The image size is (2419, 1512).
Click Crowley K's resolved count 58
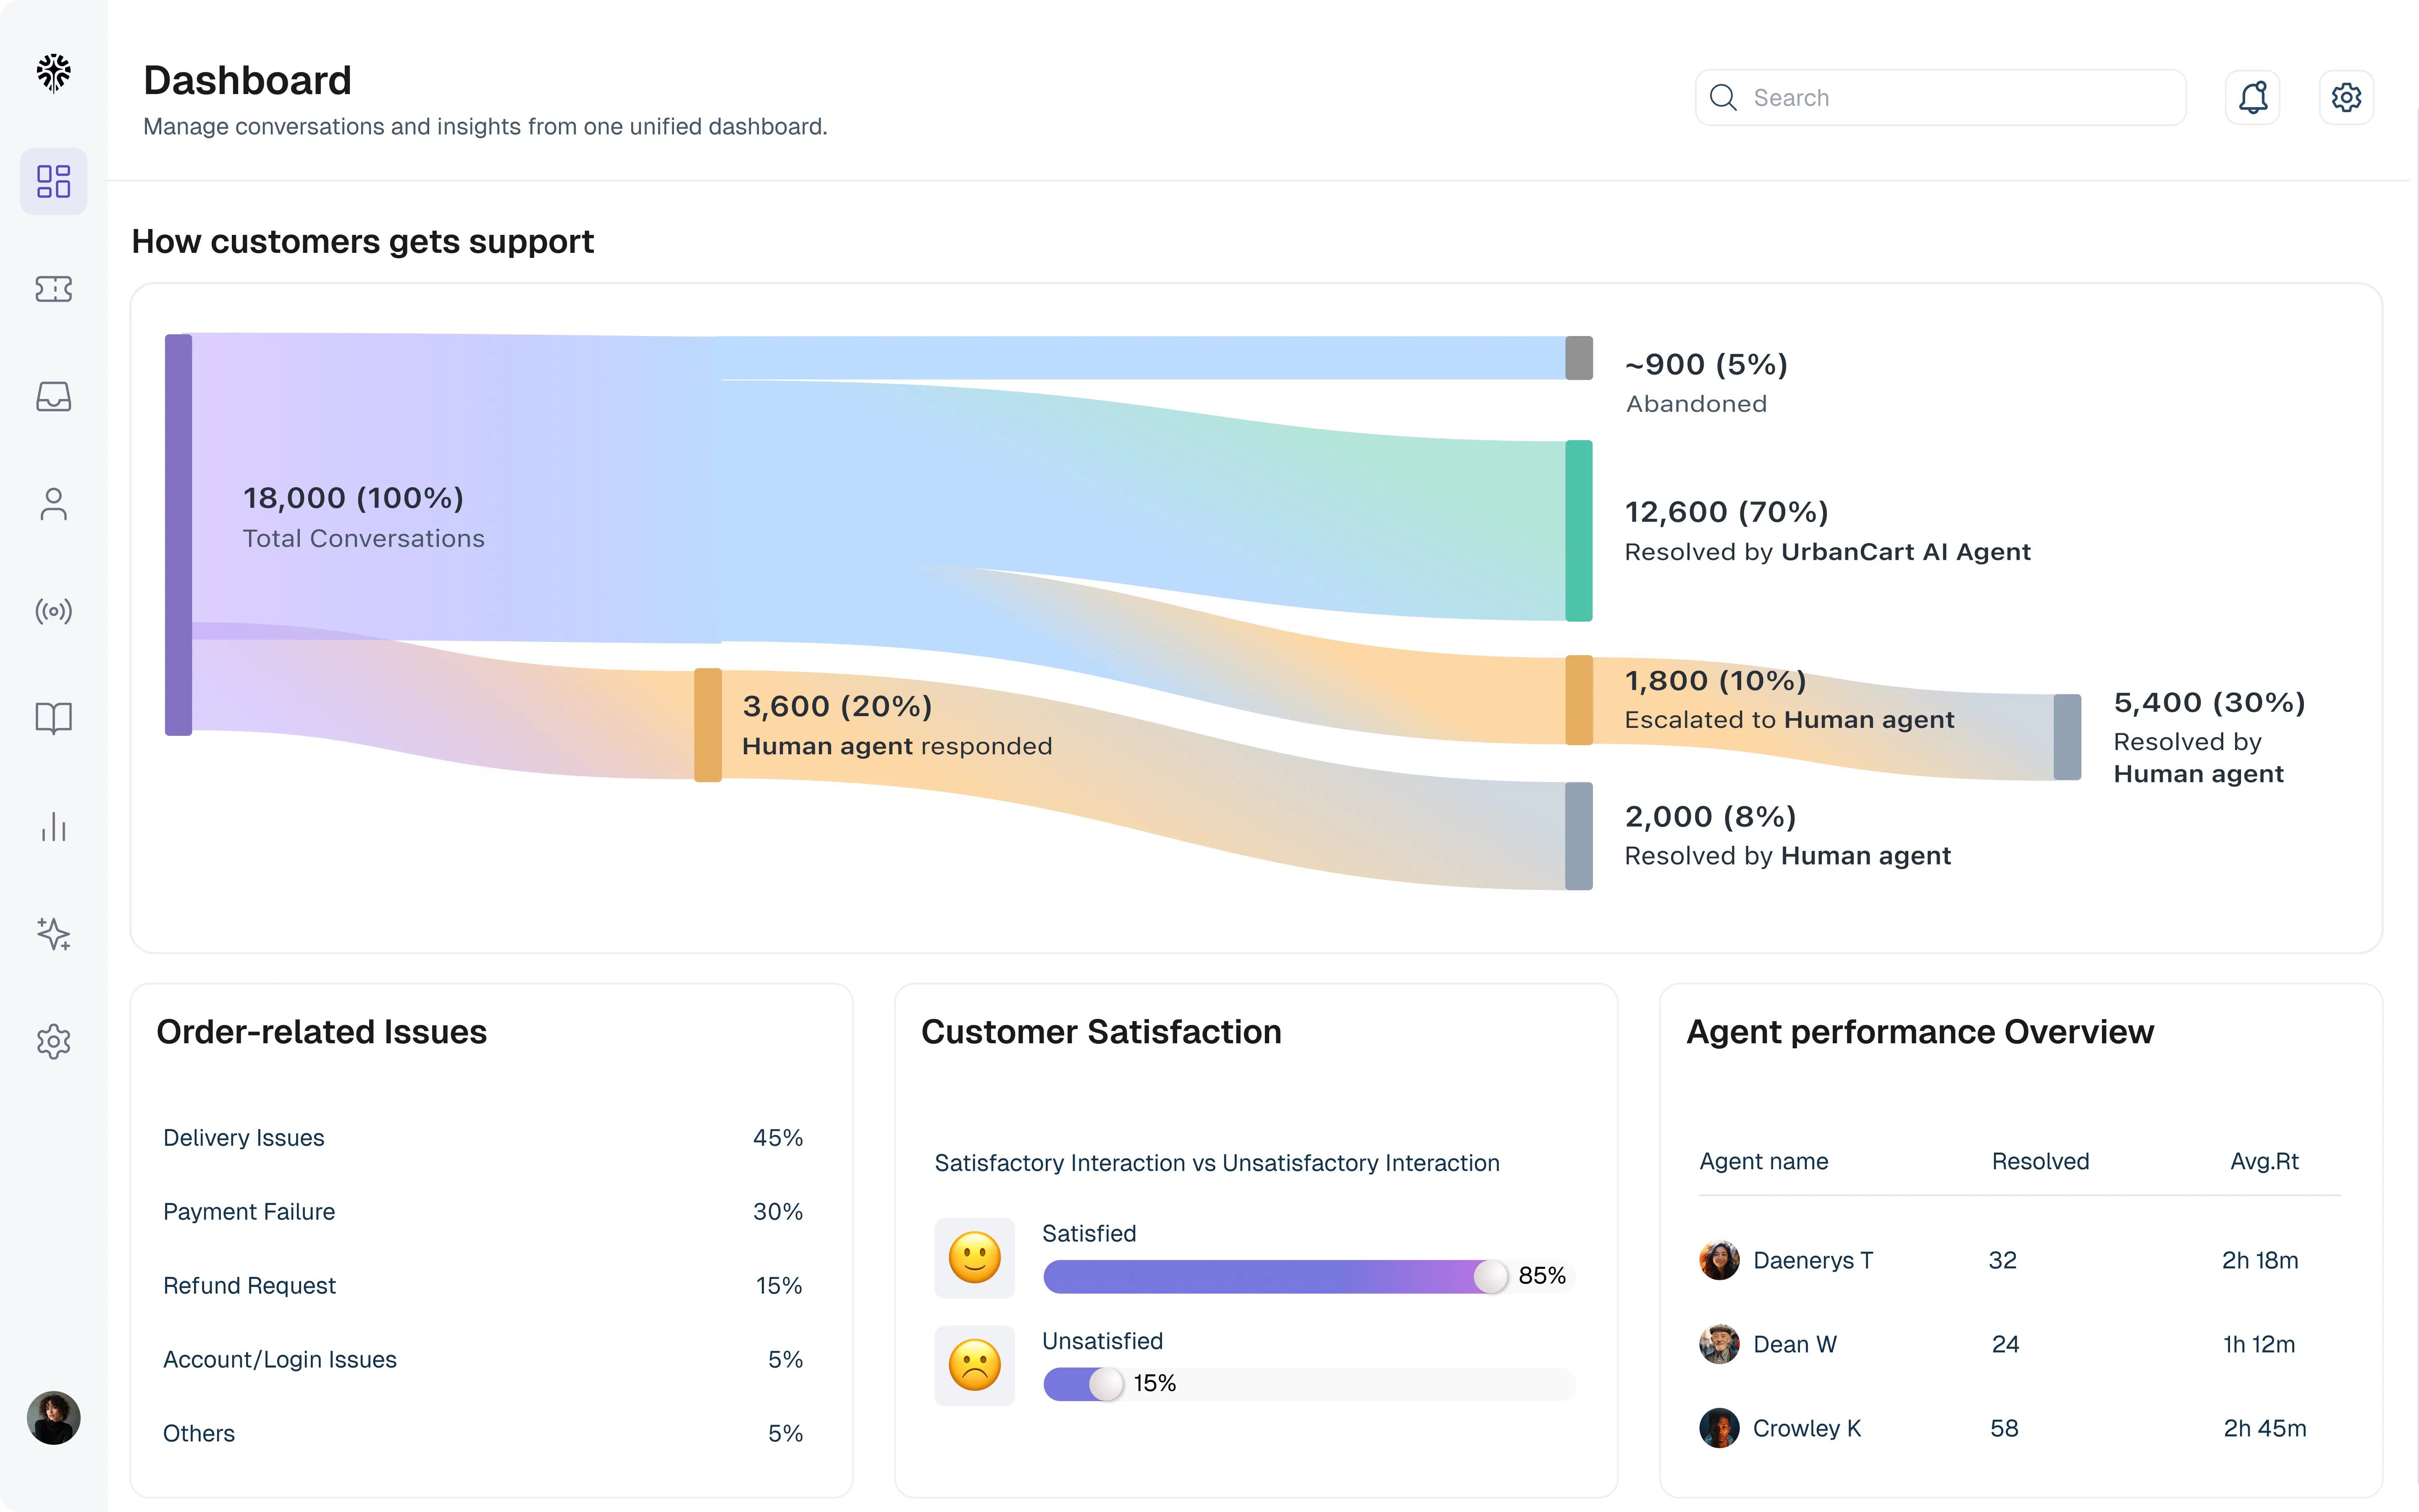tap(2004, 1428)
